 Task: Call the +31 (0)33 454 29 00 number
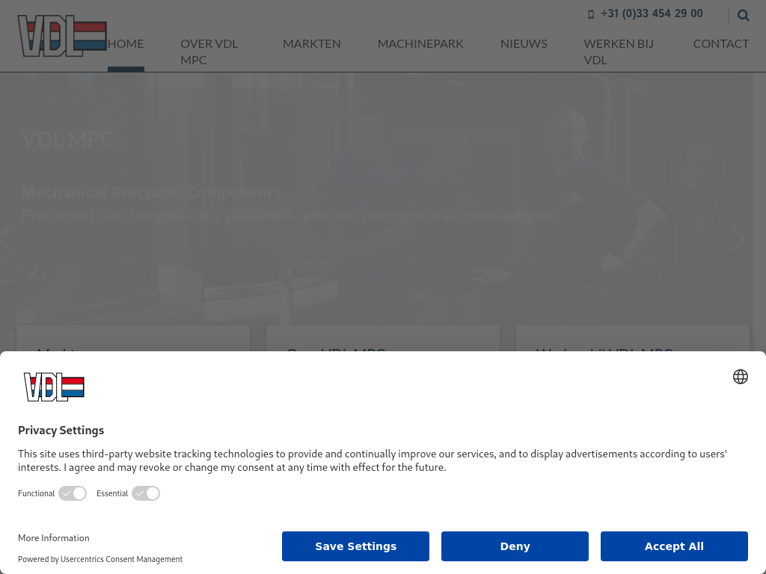(652, 13)
